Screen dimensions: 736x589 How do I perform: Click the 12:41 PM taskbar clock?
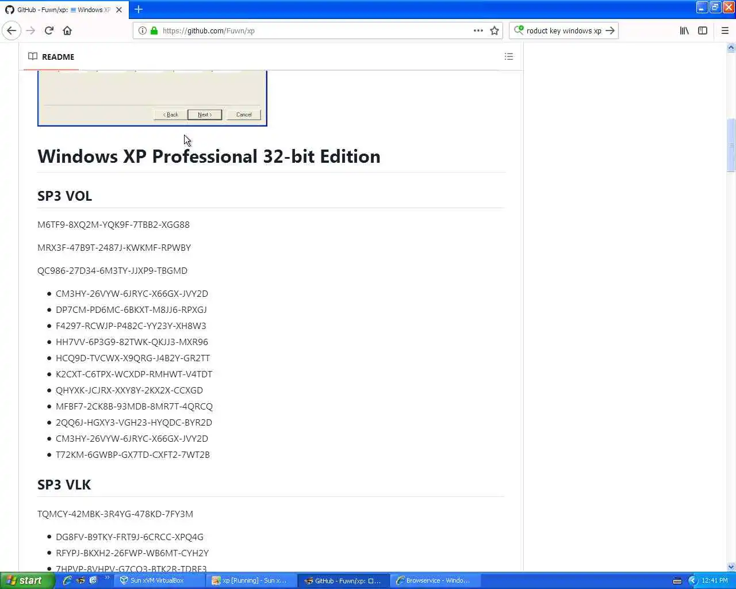tap(715, 580)
